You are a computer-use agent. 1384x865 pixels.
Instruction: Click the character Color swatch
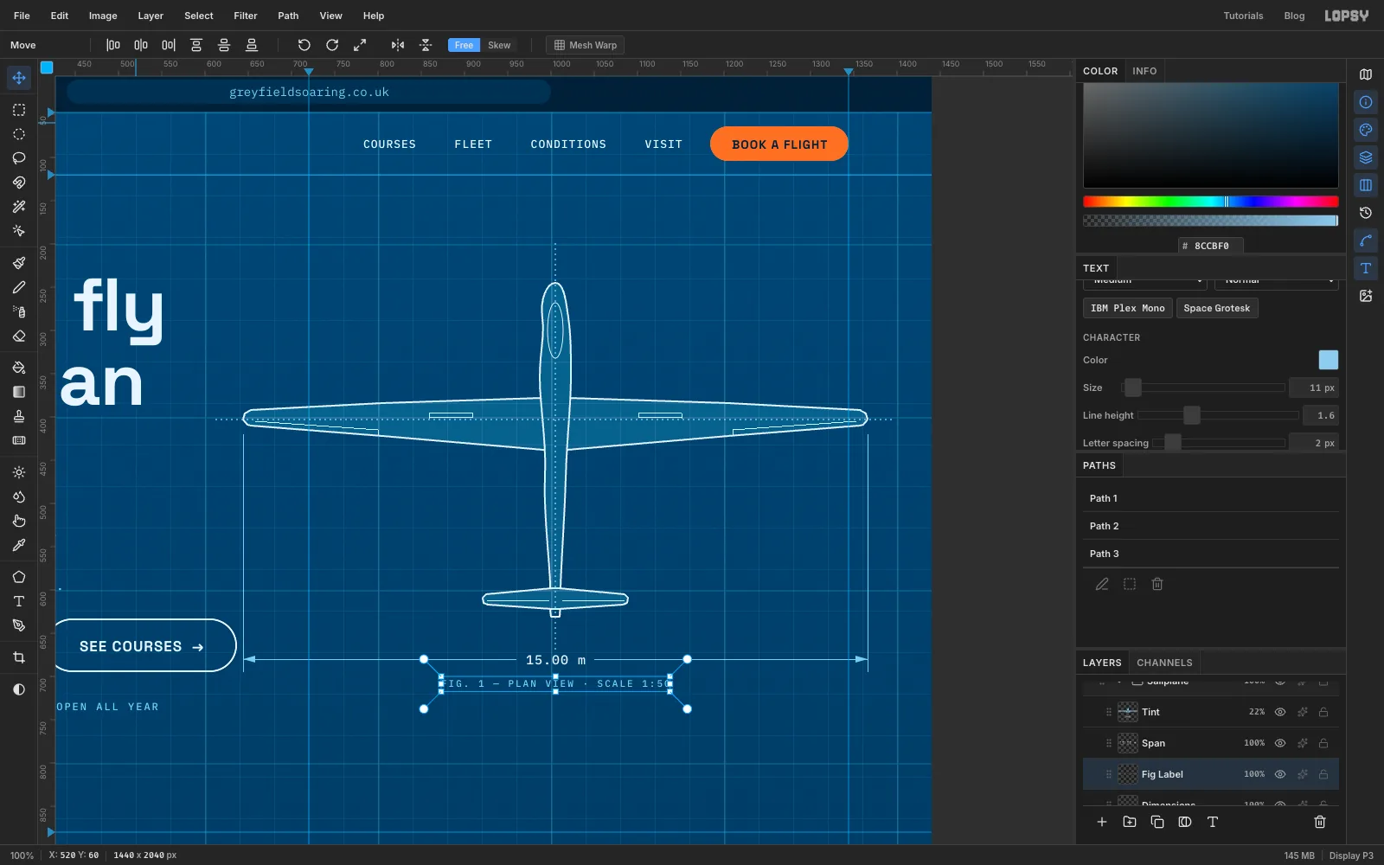tap(1329, 360)
